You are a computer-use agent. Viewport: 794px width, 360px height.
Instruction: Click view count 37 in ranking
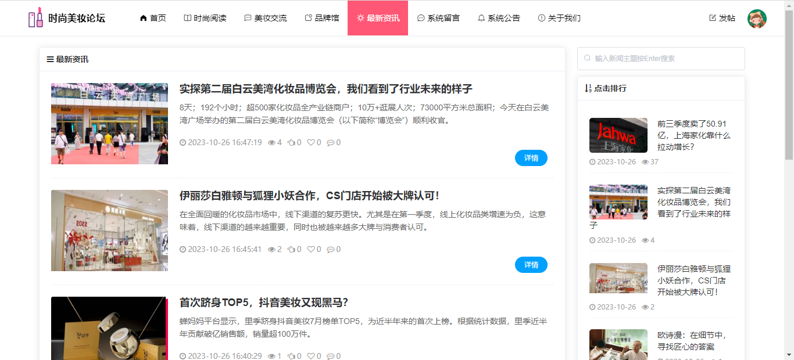click(654, 161)
